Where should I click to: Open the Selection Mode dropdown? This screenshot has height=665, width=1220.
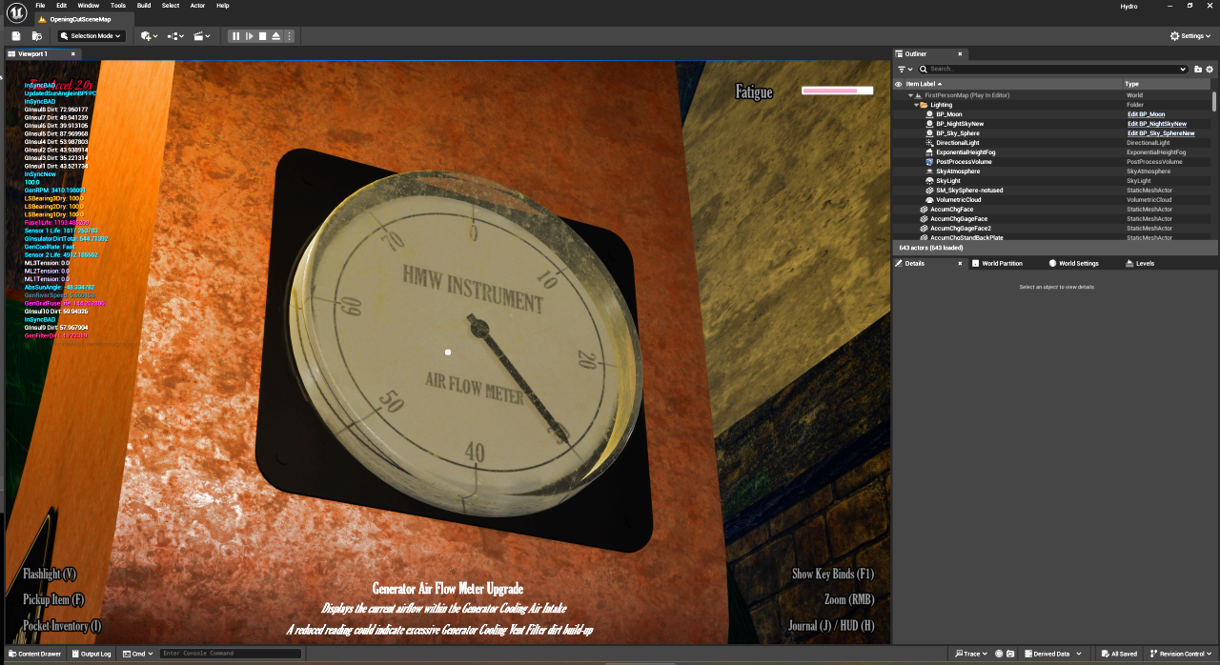(91, 36)
